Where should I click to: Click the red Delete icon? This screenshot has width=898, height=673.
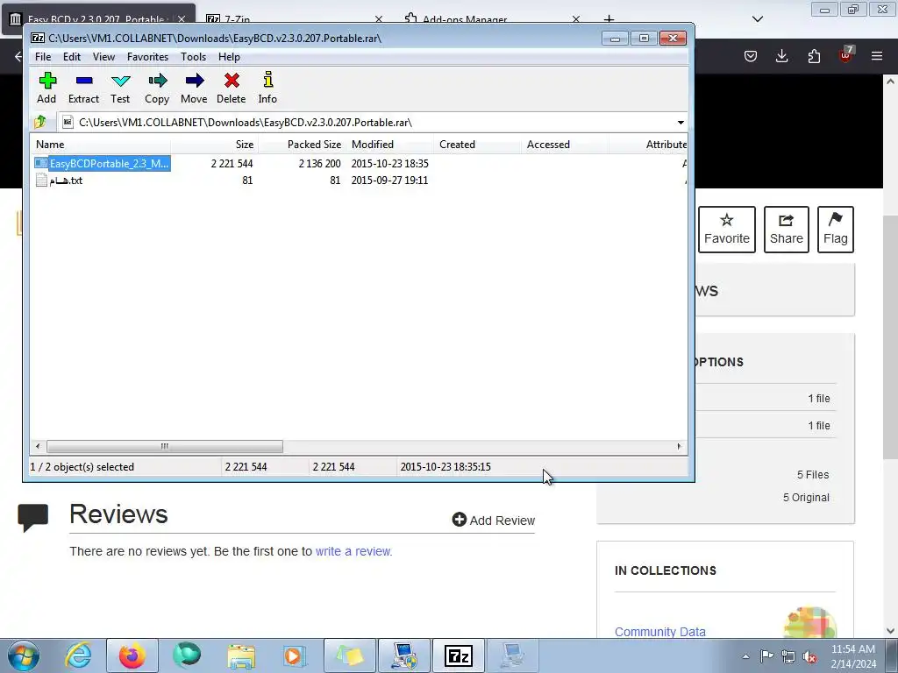pos(232,88)
